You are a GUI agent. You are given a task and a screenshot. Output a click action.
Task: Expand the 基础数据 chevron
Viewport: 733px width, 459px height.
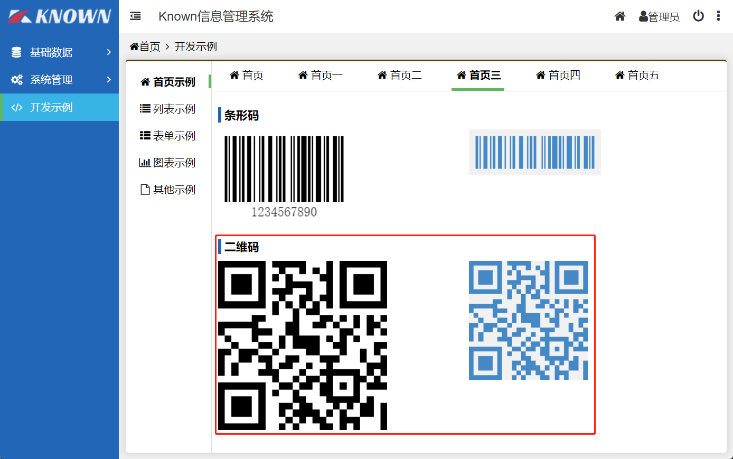tap(109, 52)
